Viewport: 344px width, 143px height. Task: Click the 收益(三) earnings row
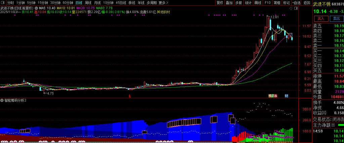[x=328, y=113]
